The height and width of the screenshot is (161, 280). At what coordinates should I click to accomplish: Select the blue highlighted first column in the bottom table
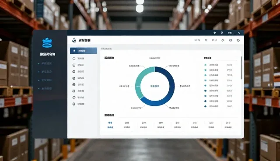pos(110,125)
